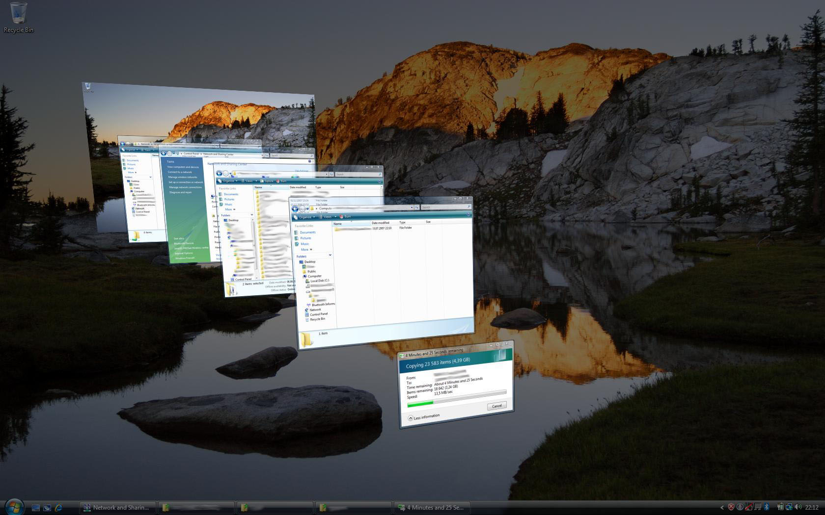This screenshot has height=515, width=825.
Task: Sort by Date modified in front Computer window
Action: click(x=385, y=223)
